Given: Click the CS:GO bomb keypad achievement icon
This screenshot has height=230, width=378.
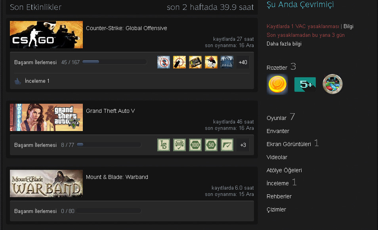Looking at the screenshot, I should [195, 62].
